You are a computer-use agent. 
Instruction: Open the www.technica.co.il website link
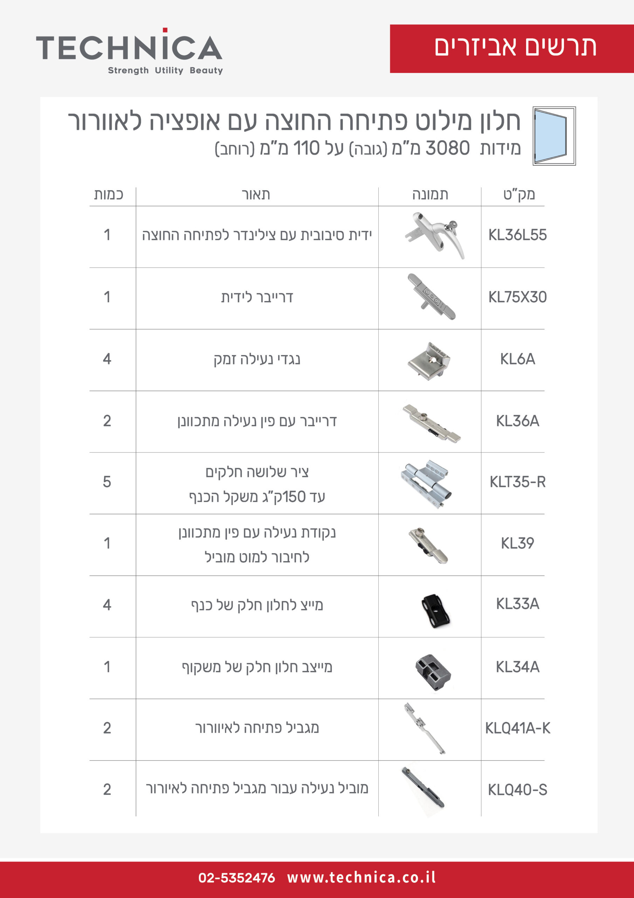[361, 877]
